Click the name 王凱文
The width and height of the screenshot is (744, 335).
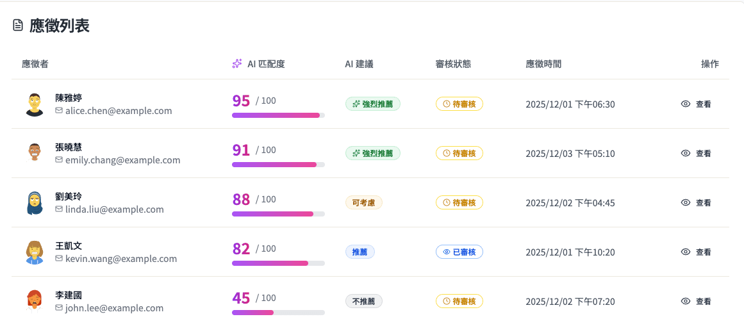(69, 246)
